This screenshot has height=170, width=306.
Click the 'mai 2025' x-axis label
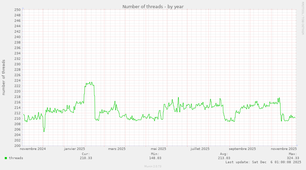pyautogui.click(x=159, y=149)
